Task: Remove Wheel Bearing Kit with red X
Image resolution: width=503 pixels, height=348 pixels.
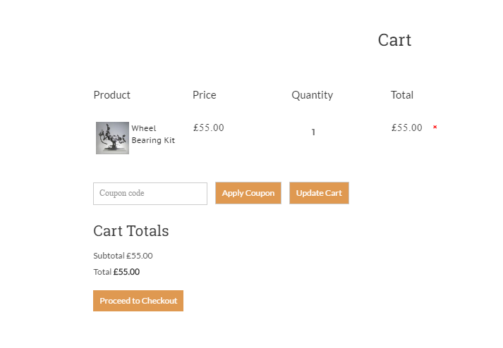Action: pos(435,127)
